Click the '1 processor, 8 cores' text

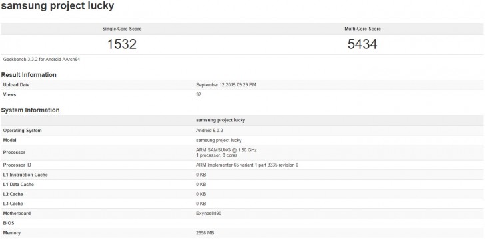tap(217, 155)
